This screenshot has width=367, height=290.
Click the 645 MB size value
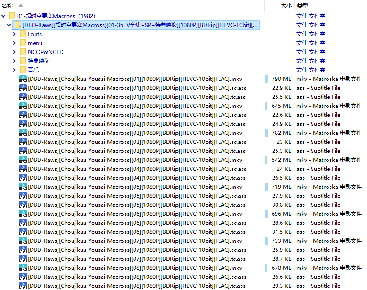click(x=282, y=106)
